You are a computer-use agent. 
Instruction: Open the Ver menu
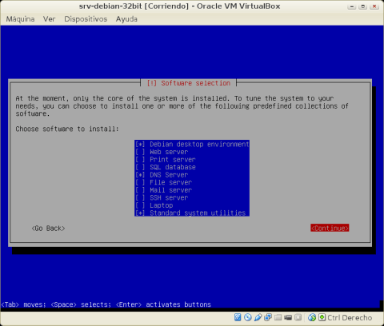(50, 19)
